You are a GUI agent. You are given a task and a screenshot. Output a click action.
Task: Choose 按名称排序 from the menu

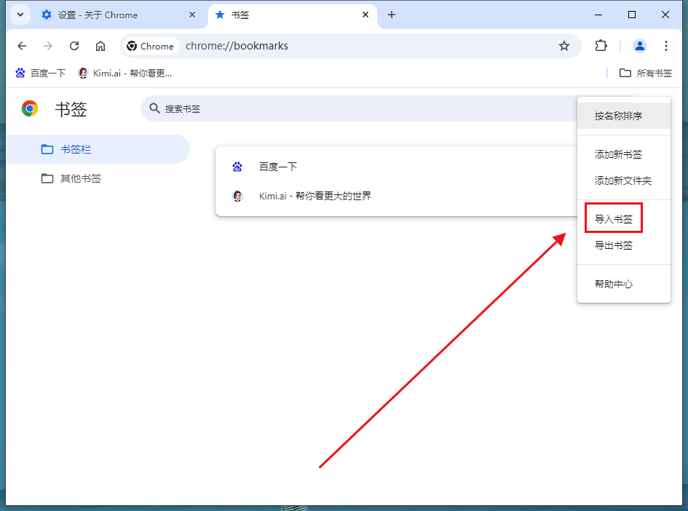coord(623,116)
